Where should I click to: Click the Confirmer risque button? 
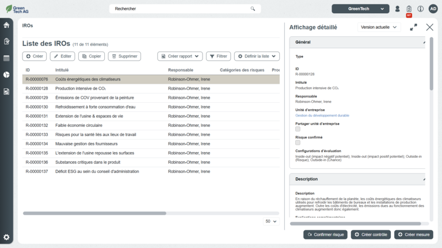point(325,235)
